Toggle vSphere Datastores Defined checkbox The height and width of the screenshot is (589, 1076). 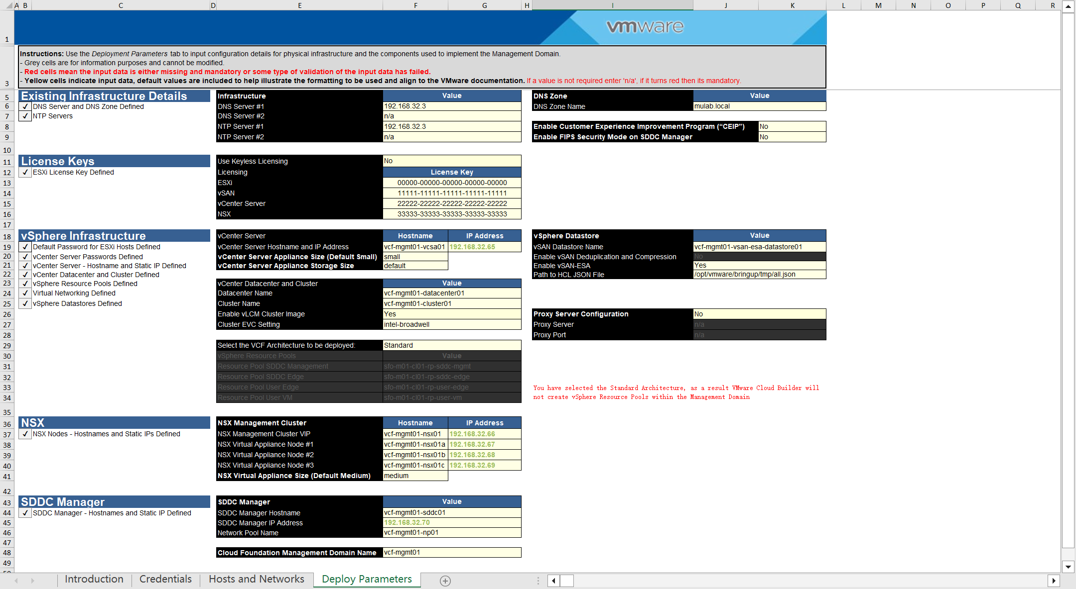25,303
